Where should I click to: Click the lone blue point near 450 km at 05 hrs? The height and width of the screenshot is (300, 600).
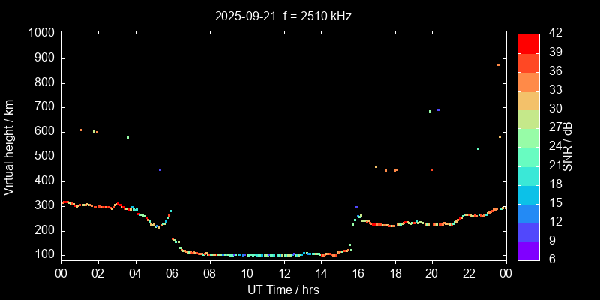160,170
